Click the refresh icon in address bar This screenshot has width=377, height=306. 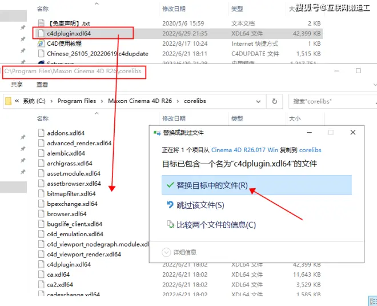click(275, 101)
